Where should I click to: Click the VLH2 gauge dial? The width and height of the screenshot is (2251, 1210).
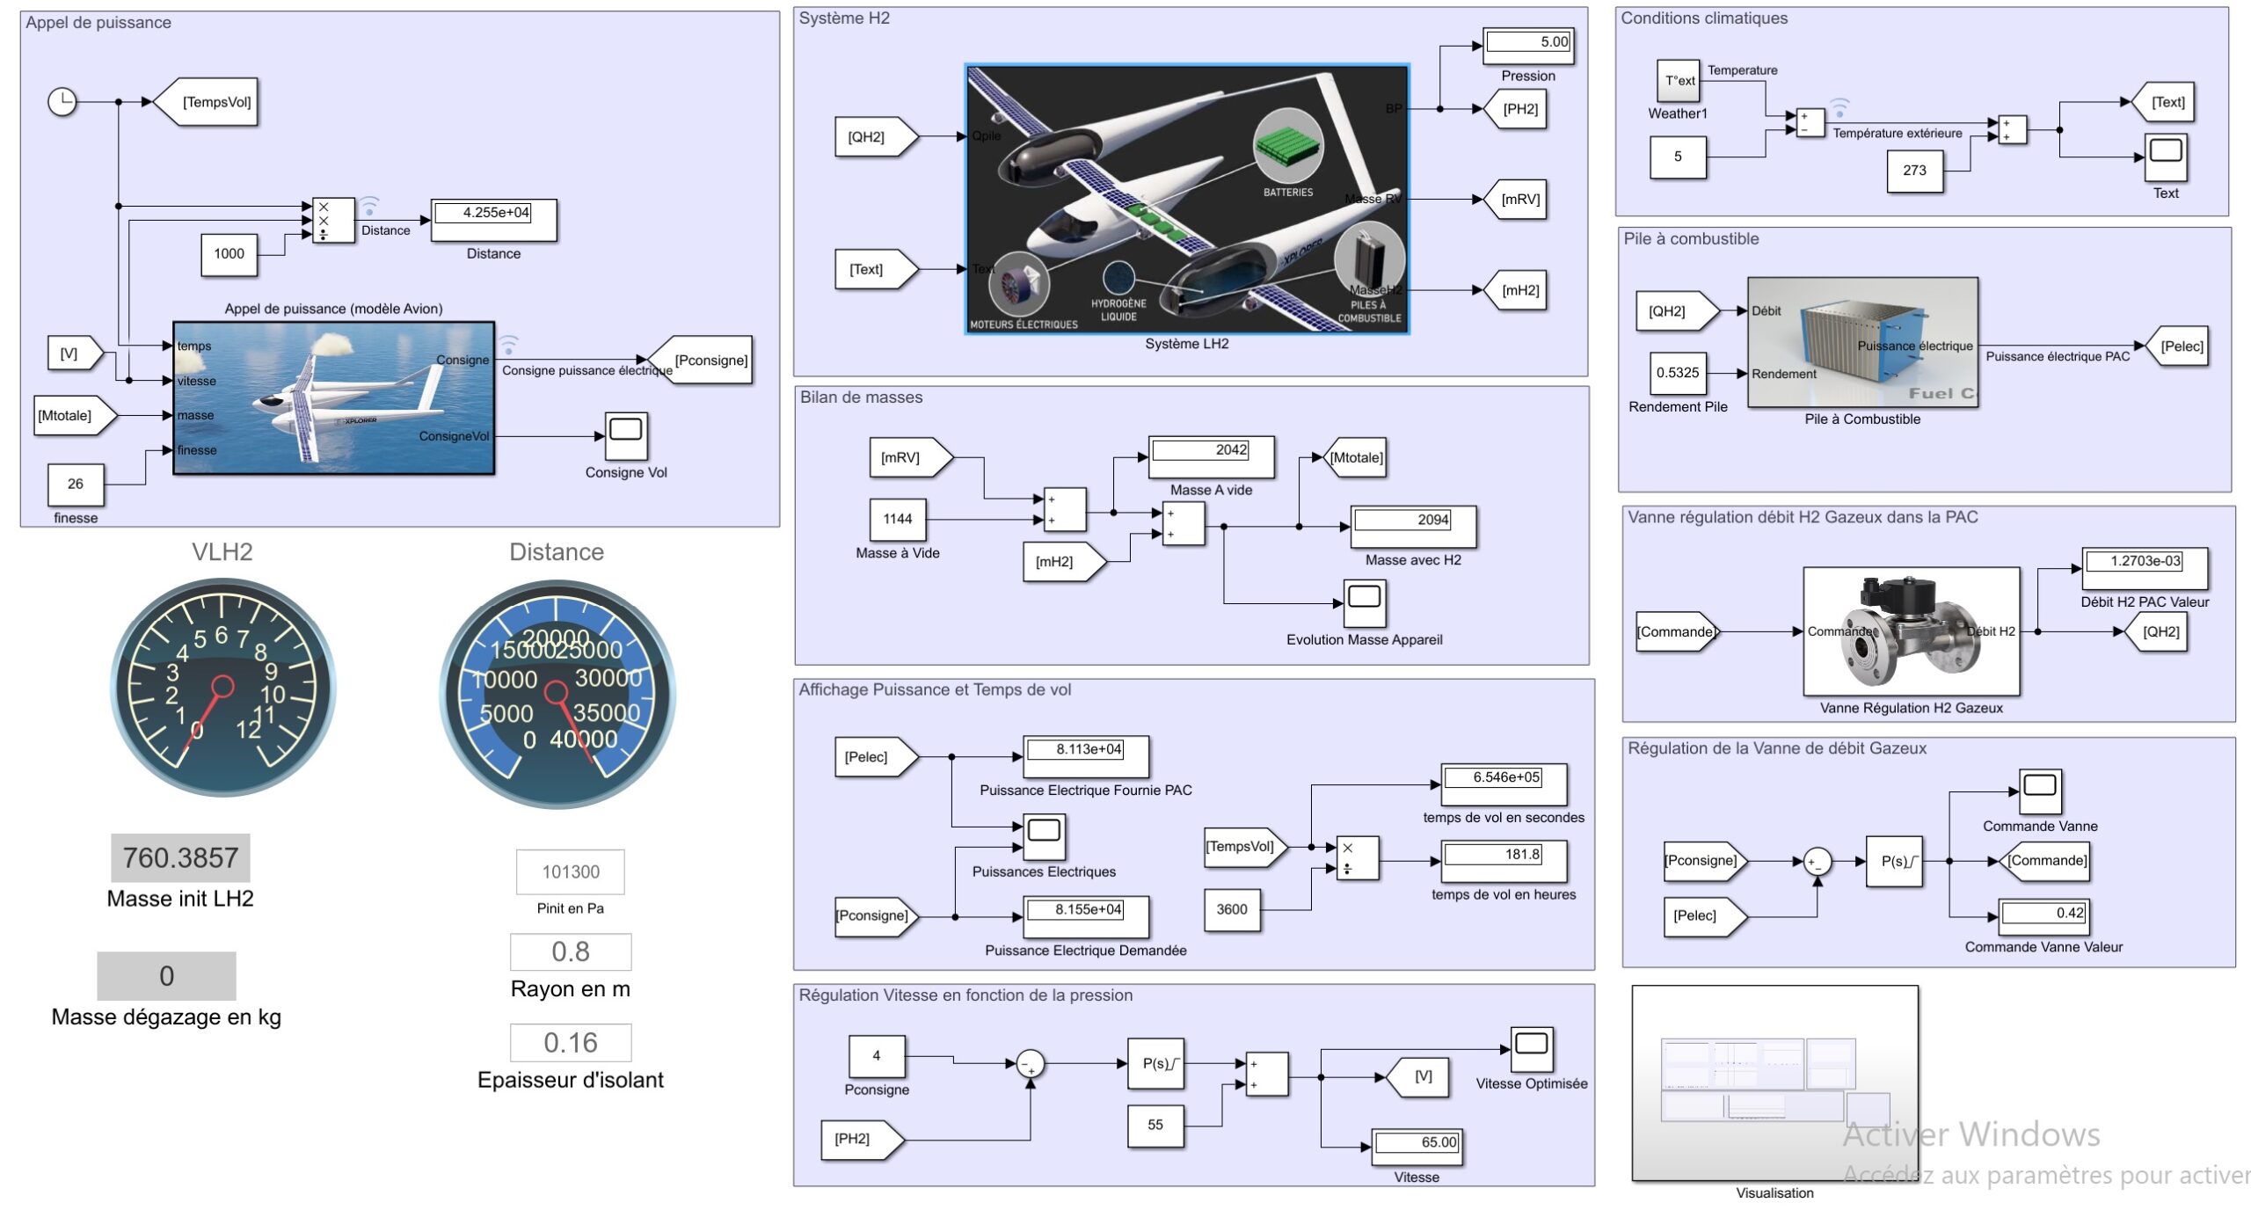(222, 687)
